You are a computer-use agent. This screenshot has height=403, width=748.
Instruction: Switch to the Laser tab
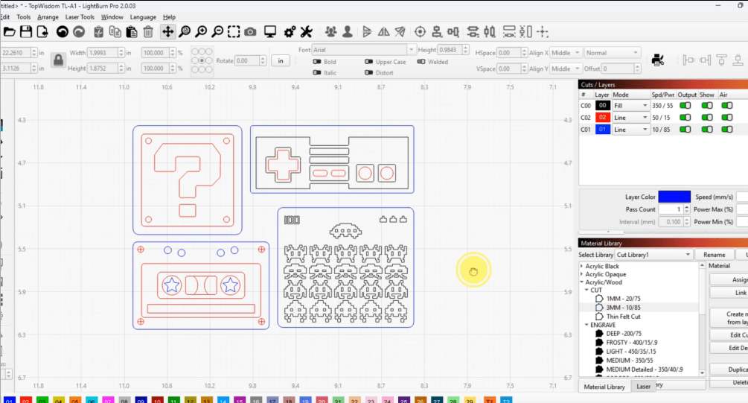(643, 387)
